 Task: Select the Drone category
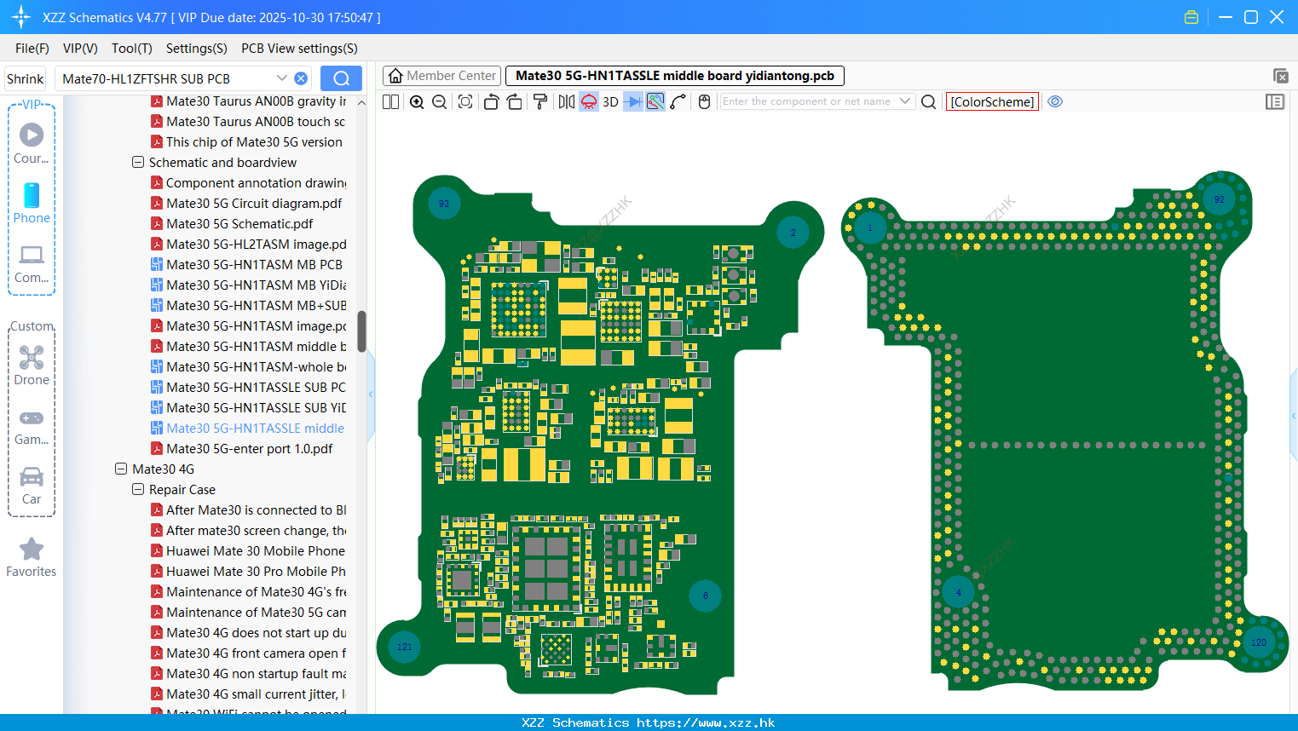tap(32, 365)
